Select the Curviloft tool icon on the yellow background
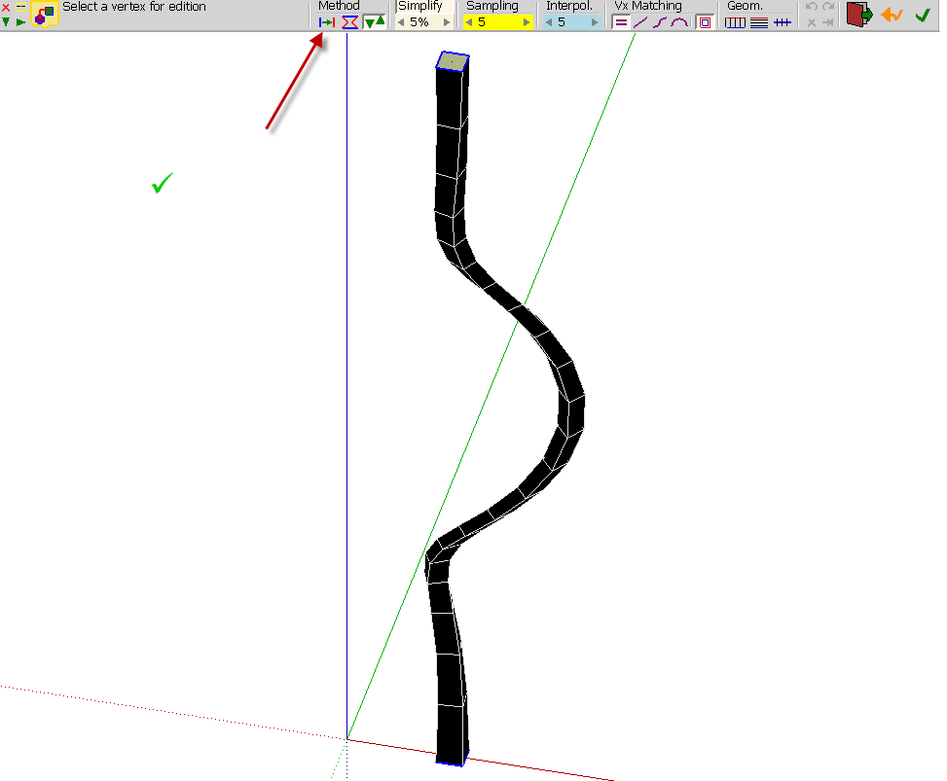Viewport: 947px width, 781px height. pyautogui.click(x=45, y=15)
